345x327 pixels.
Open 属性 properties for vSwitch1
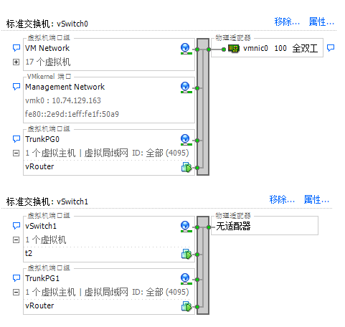(x=316, y=199)
